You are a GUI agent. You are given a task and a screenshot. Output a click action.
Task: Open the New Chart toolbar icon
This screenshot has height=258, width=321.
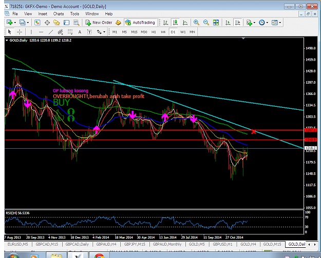[x=9, y=22]
